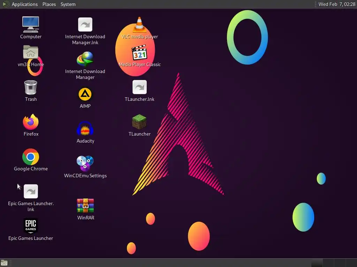The width and height of the screenshot is (357, 267).
Task: Open the Audacity headphones icon
Action: tap(85, 129)
